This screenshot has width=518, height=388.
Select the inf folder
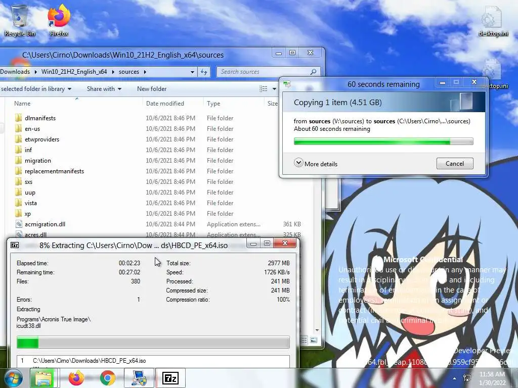click(x=28, y=150)
